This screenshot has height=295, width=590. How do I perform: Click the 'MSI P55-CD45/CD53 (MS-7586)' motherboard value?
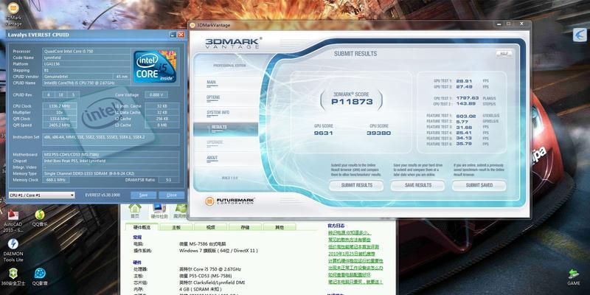pos(111,155)
